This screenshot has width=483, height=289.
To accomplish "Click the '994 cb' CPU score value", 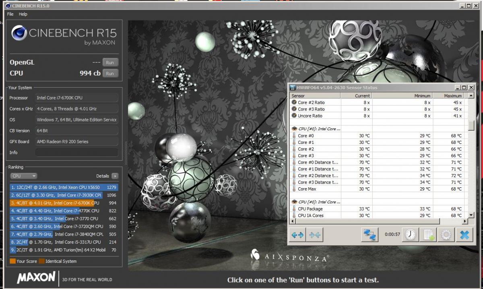I will click(x=90, y=73).
